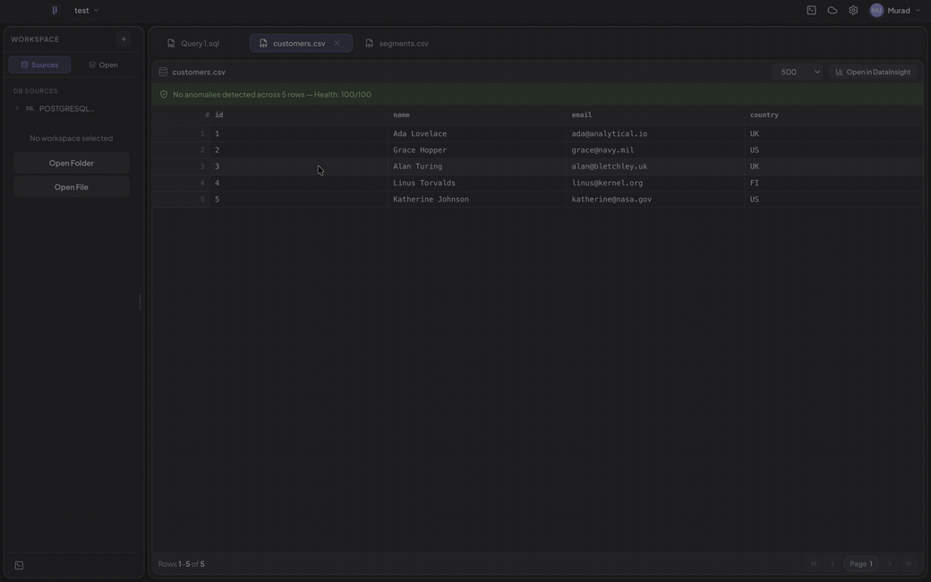
Task: Select the Linus Torvalds cell
Action: (477, 183)
